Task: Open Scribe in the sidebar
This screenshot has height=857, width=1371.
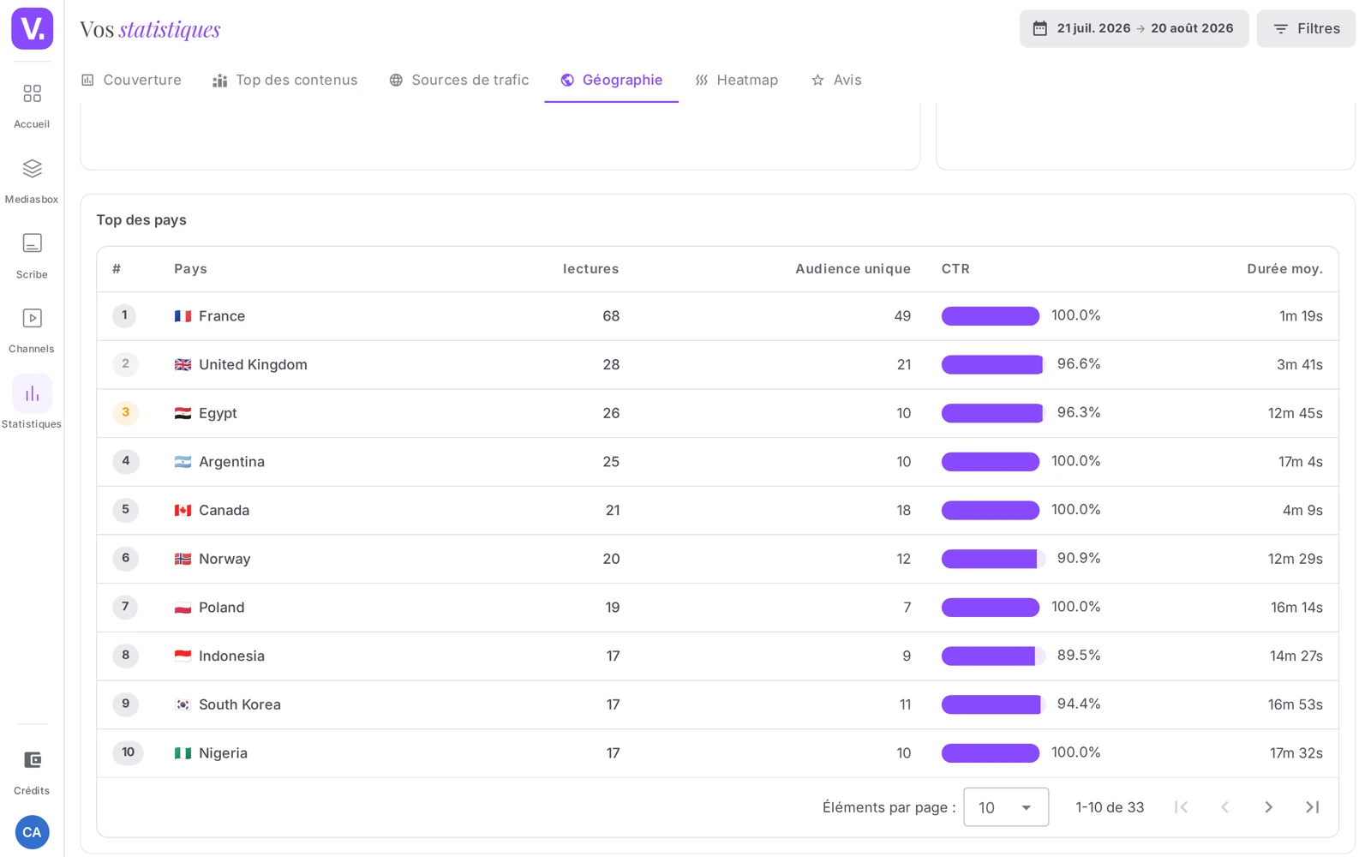Action: (32, 255)
